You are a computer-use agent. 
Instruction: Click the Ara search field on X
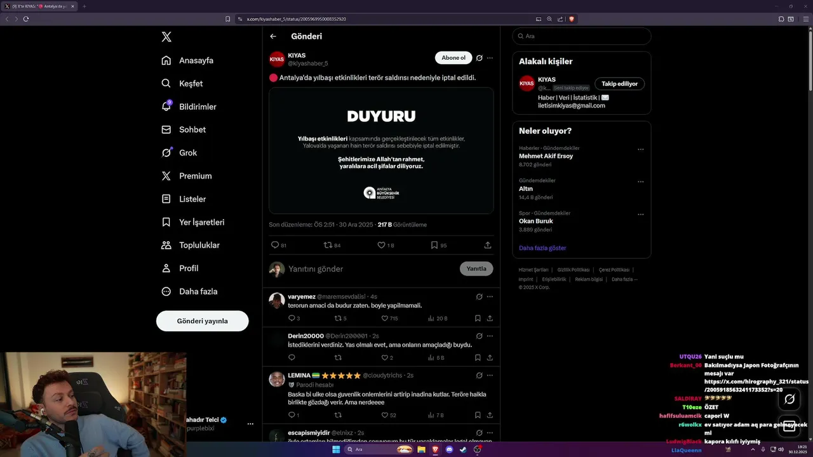coord(582,36)
